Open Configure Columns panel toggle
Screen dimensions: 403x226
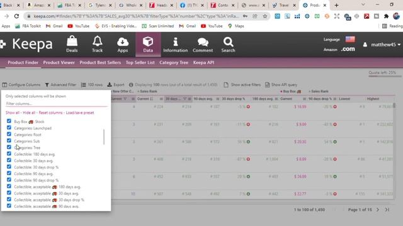coord(21,85)
